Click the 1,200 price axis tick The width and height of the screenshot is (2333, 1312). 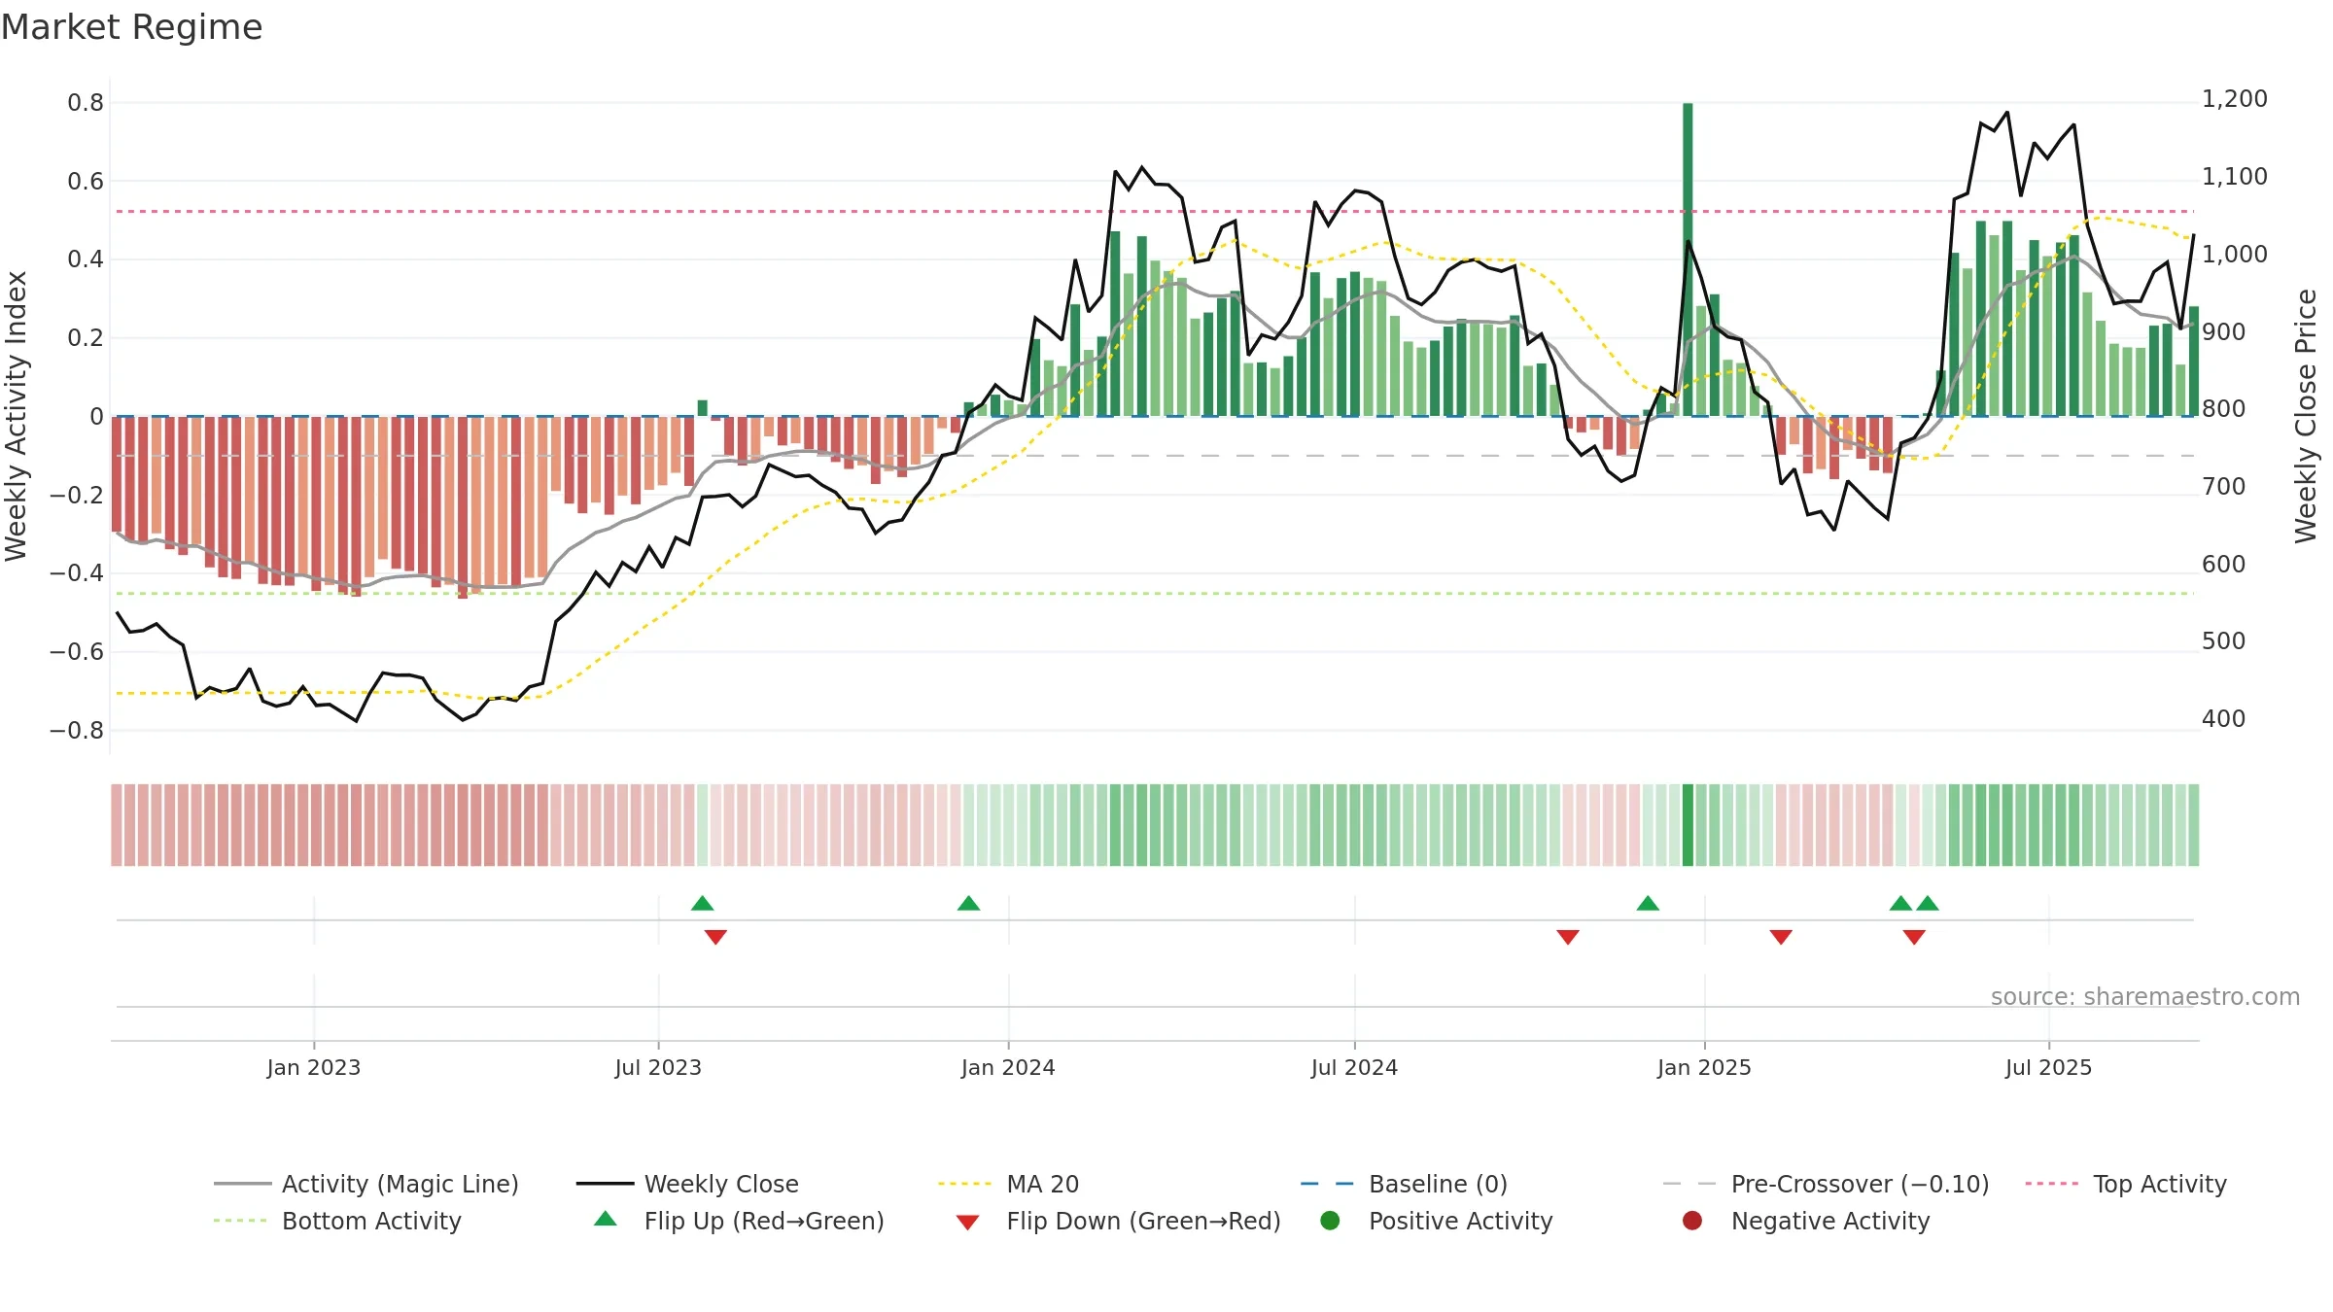(2235, 99)
